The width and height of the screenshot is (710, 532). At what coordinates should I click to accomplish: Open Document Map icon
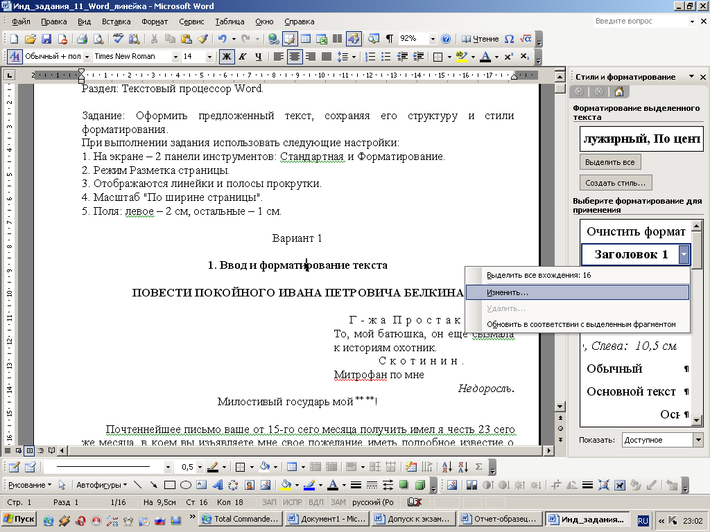374,39
